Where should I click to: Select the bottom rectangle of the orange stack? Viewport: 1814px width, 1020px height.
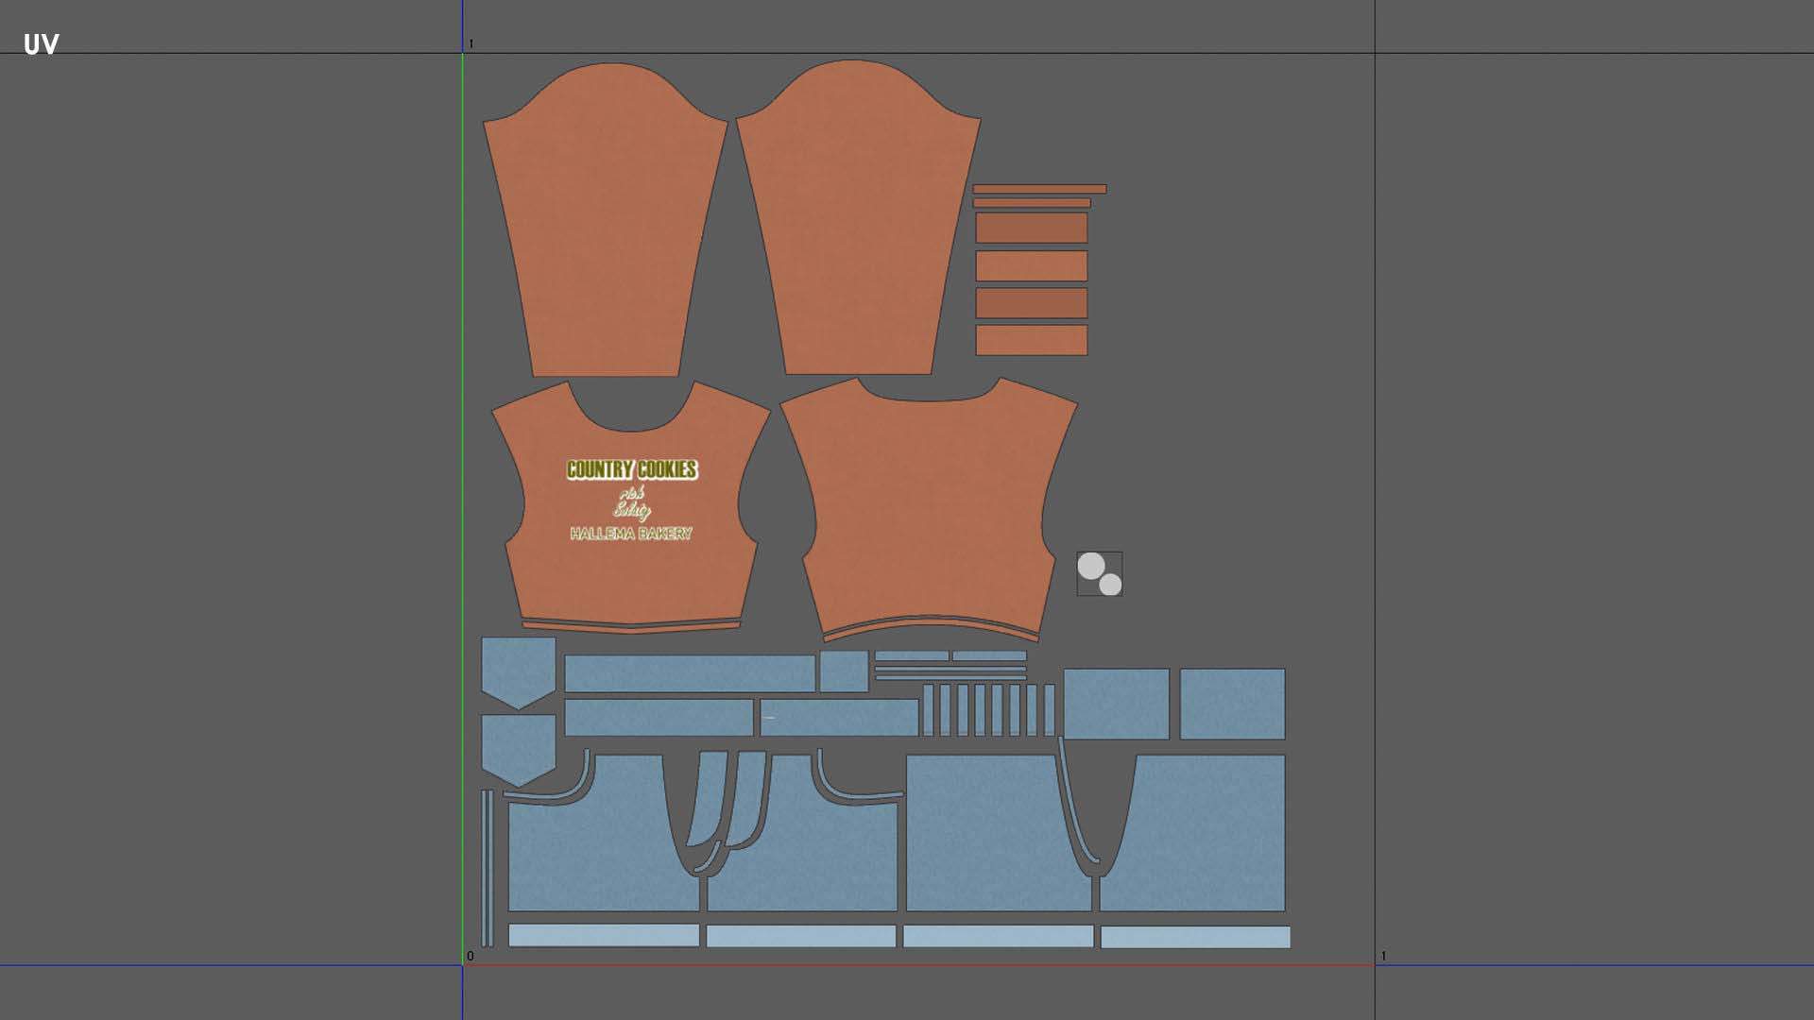1031,340
